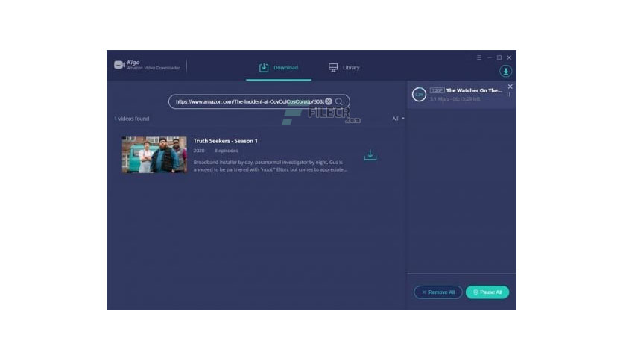Viewport: 623px width, 361px height.
Task: Open the hamburger menu icon
Action: (478, 57)
